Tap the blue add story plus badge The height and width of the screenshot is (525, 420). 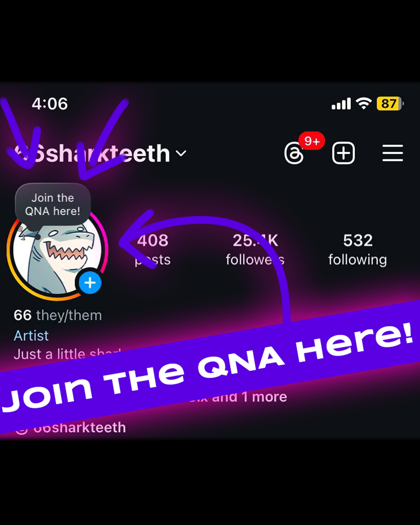click(x=90, y=283)
